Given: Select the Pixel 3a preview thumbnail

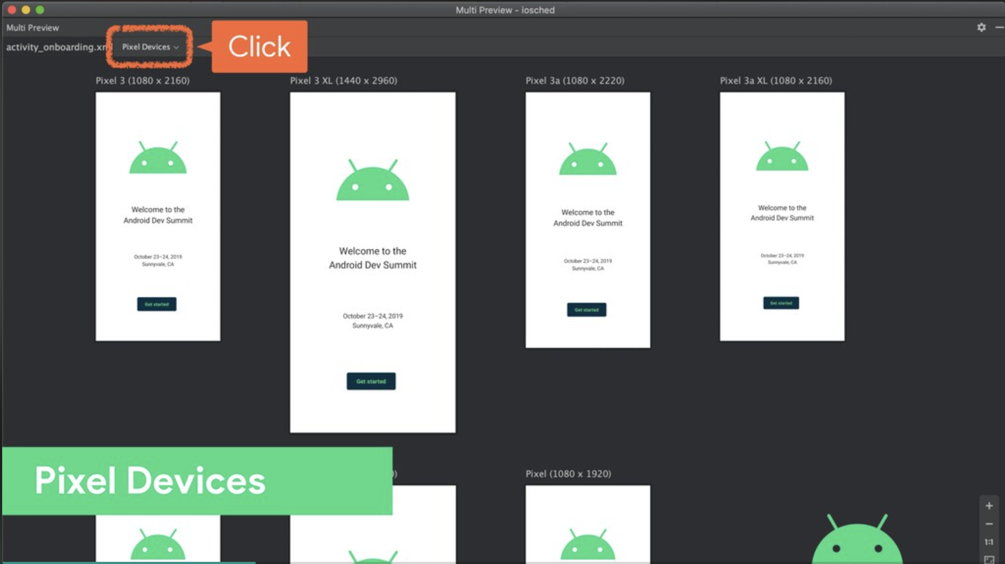Looking at the screenshot, I should click(x=587, y=220).
